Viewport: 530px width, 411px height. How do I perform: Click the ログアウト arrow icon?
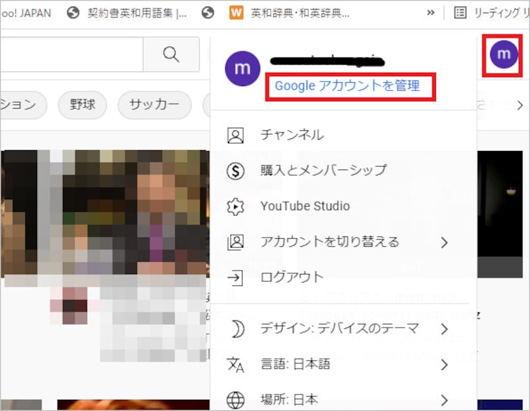235,277
